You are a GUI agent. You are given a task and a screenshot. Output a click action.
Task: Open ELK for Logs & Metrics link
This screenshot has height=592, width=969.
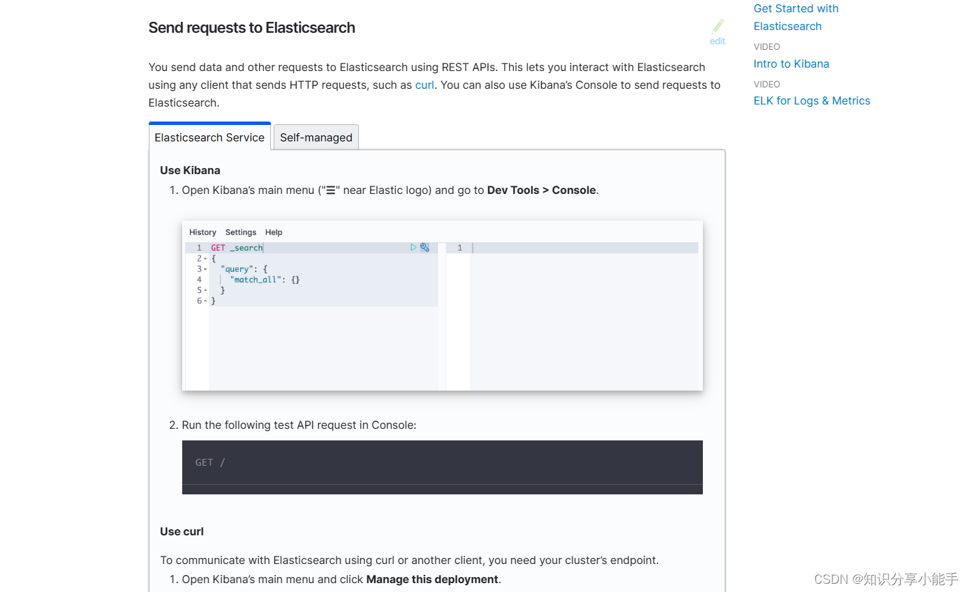tap(811, 100)
